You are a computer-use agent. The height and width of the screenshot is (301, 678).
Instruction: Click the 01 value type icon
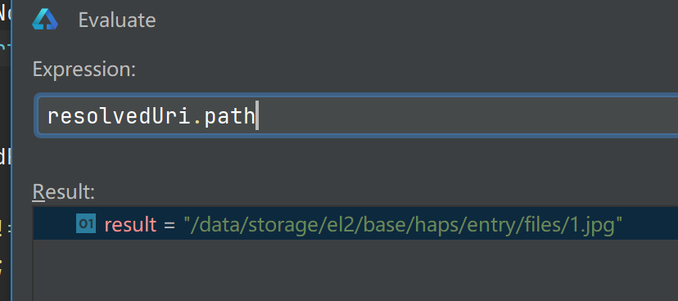pos(86,223)
